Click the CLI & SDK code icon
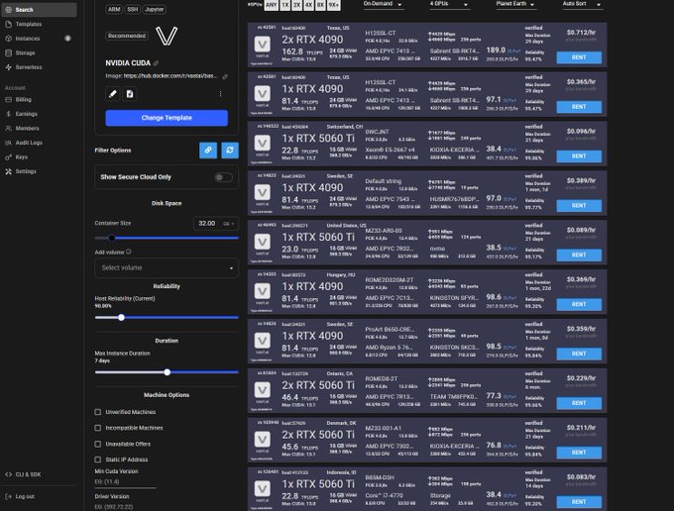 pyautogui.click(x=8, y=474)
